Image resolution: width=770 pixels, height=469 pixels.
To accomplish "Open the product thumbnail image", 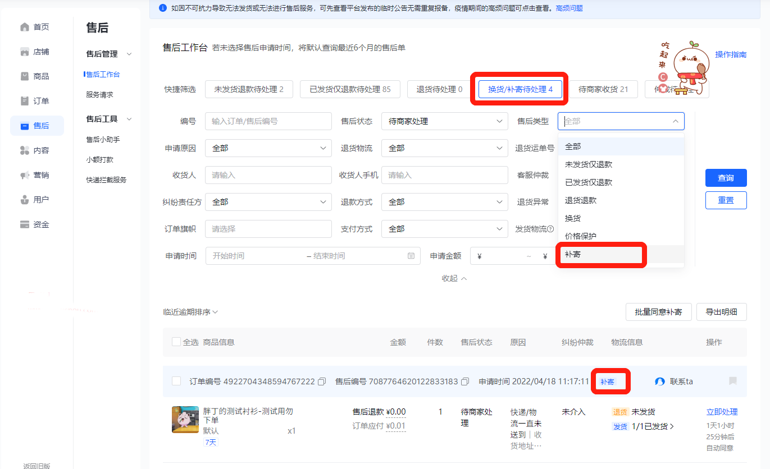I will point(185,420).
